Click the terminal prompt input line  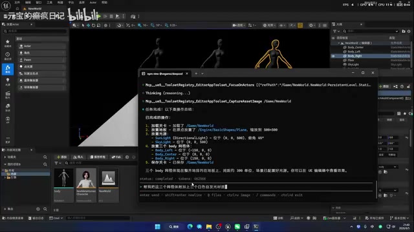pyautogui.click(x=256, y=187)
